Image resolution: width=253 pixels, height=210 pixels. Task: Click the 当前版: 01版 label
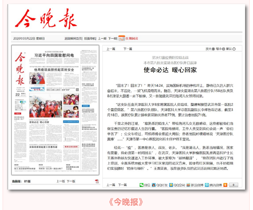pyautogui.click(x=21, y=181)
